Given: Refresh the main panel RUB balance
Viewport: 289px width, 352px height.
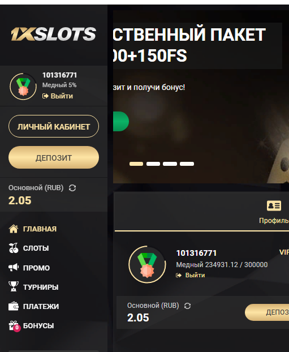Looking at the screenshot, I should pyautogui.click(x=187, y=306).
